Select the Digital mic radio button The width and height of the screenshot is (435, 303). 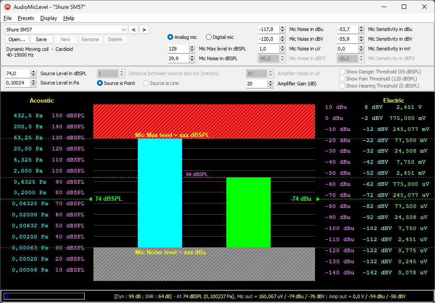209,37
